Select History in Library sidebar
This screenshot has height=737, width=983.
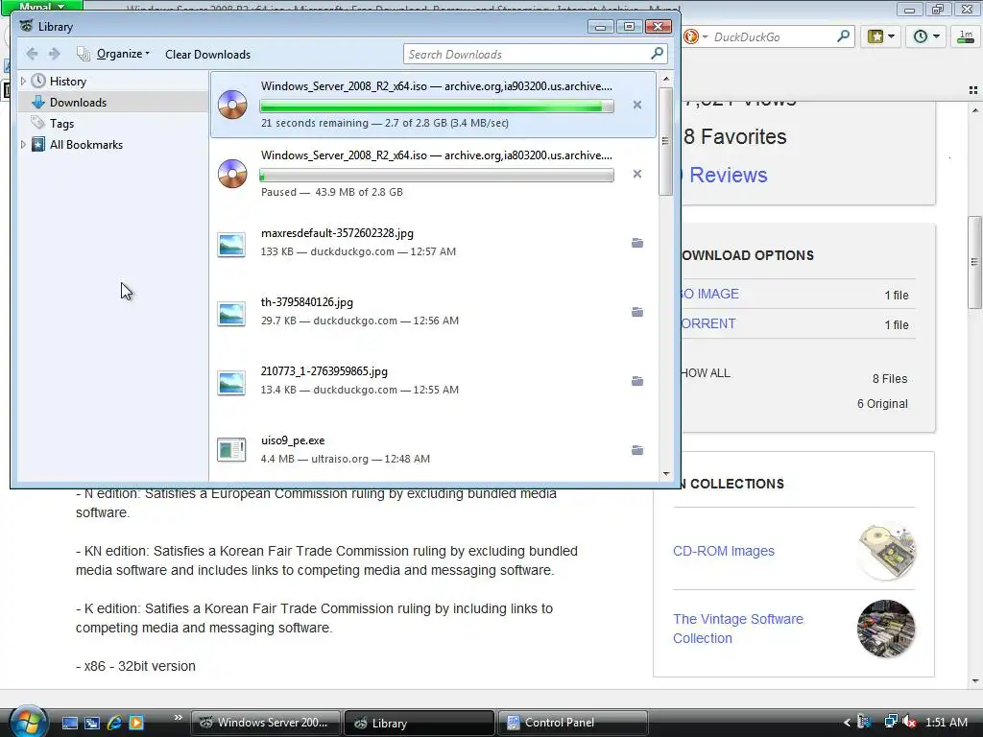tap(68, 82)
